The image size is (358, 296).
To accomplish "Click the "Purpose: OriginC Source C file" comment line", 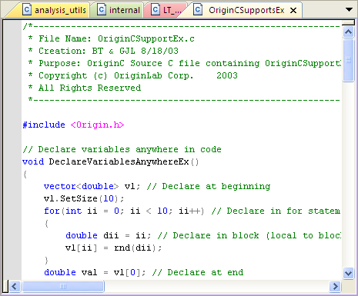I will (185, 63).
